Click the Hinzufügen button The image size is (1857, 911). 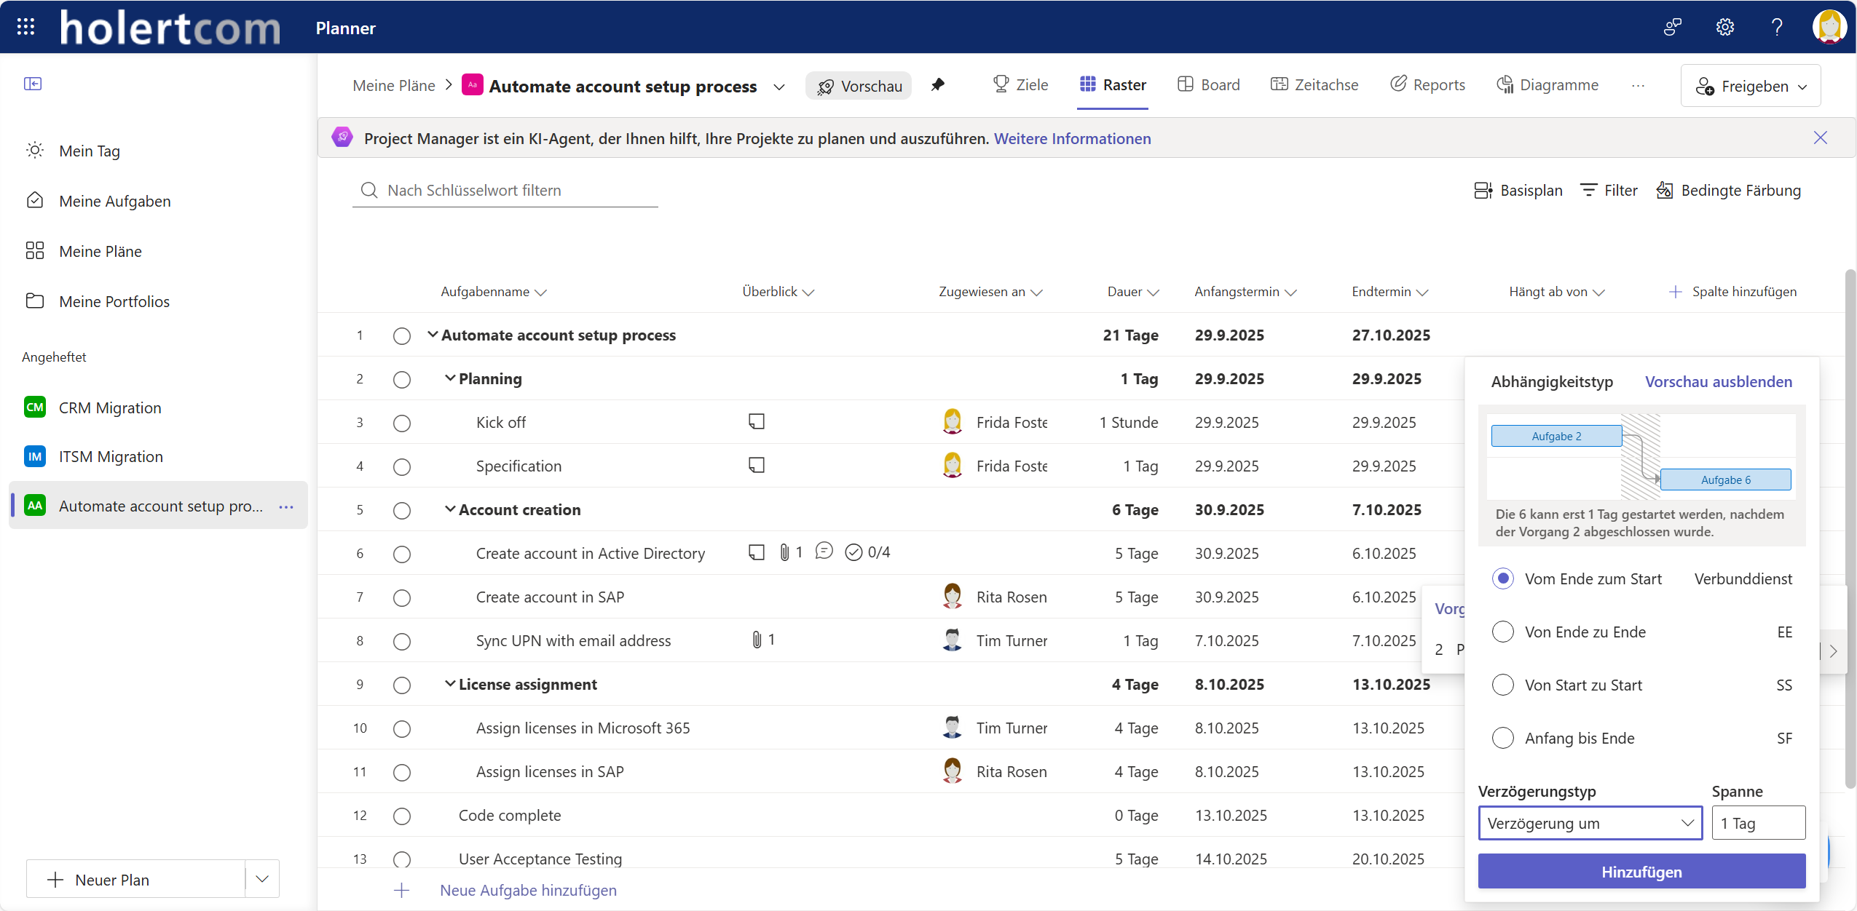[x=1641, y=871]
